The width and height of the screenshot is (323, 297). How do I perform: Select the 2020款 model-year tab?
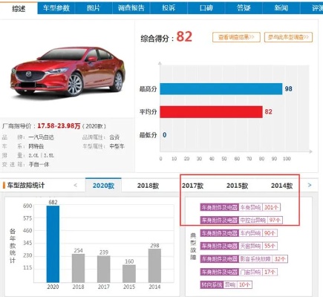point(103,185)
